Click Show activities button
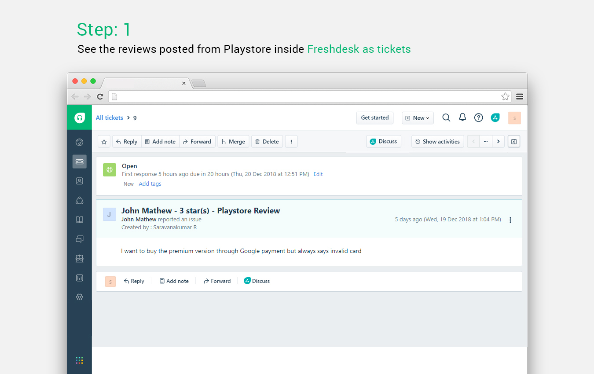 coord(437,141)
